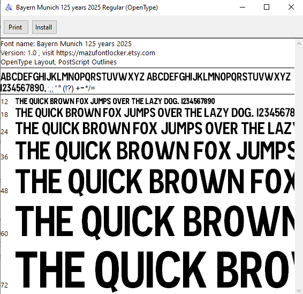The width and height of the screenshot is (303, 294).
Task: Click the 36 point sample text line
Action: [155, 151]
